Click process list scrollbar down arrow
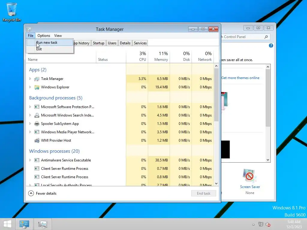The width and height of the screenshot is (307, 230). 216,184
